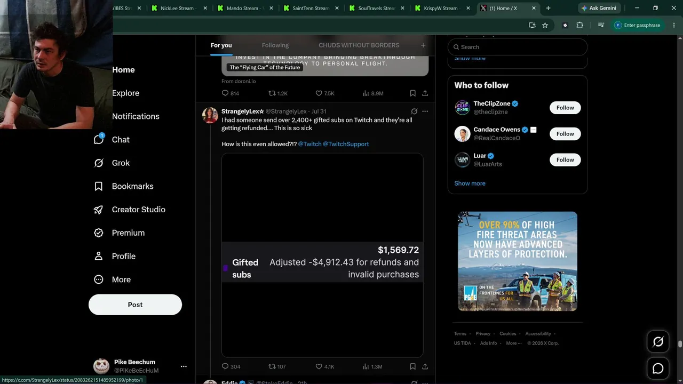This screenshot has height=384, width=683.
Task: Click the StrangelyLex profile avatar
Action: click(x=210, y=115)
